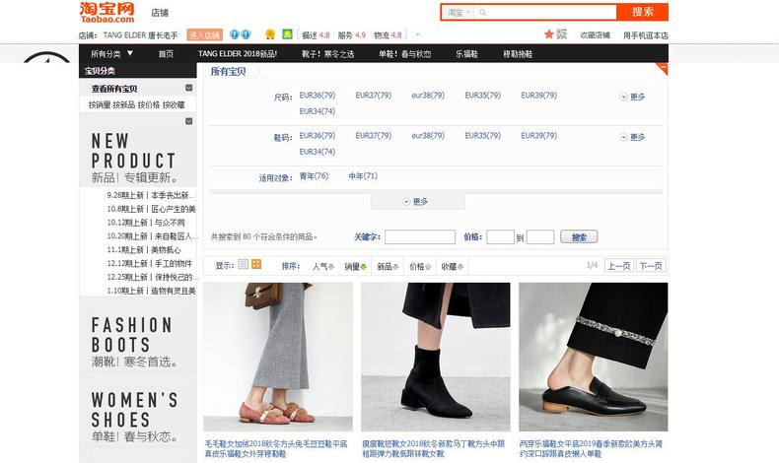
Task: Open the 11.1期上新 category
Action: pyautogui.click(x=144, y=249)
